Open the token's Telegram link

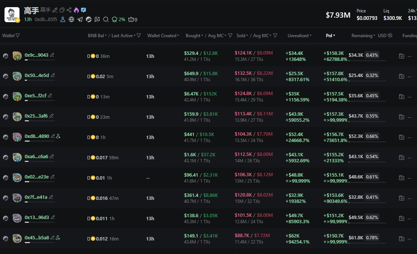point(80,20)
